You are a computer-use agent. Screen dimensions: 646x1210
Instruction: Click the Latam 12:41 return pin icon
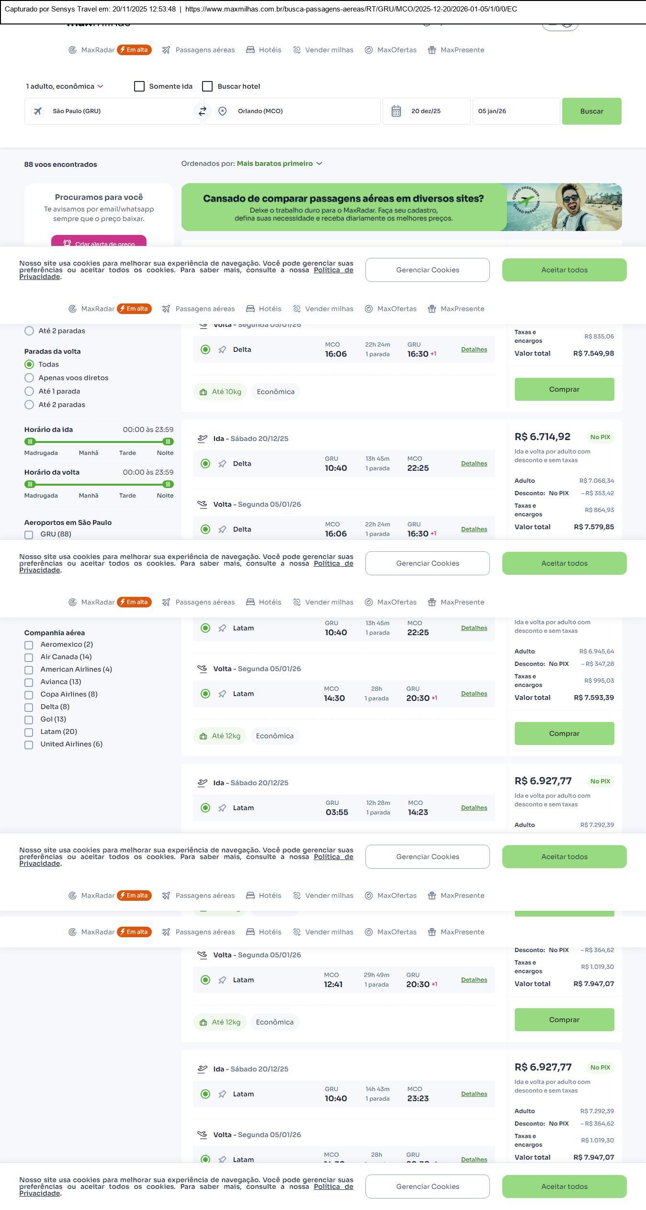point(222,980)
